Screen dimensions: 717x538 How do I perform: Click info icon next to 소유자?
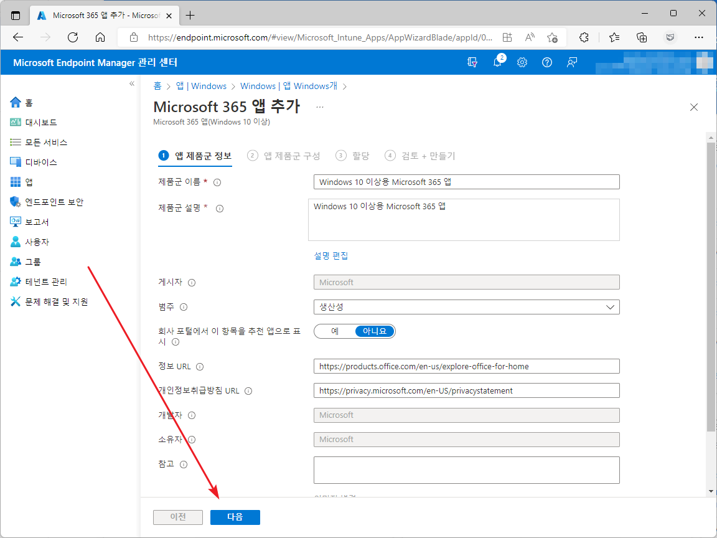pyautogui.click(x=192, y=440)
